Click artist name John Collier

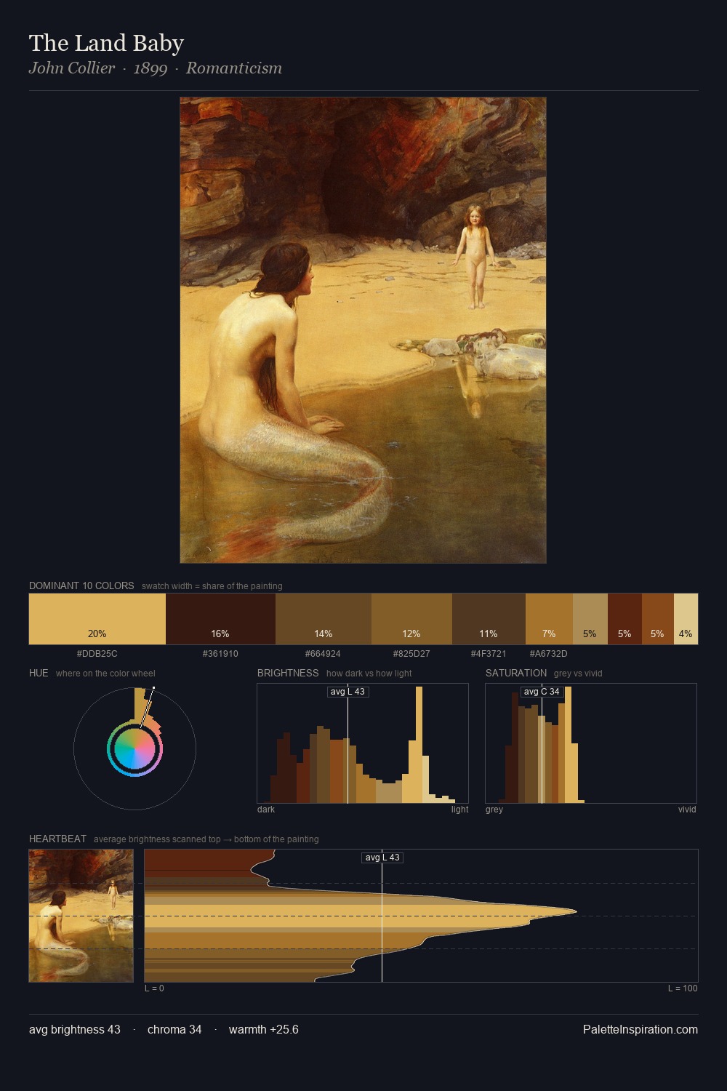coord(72,68)
